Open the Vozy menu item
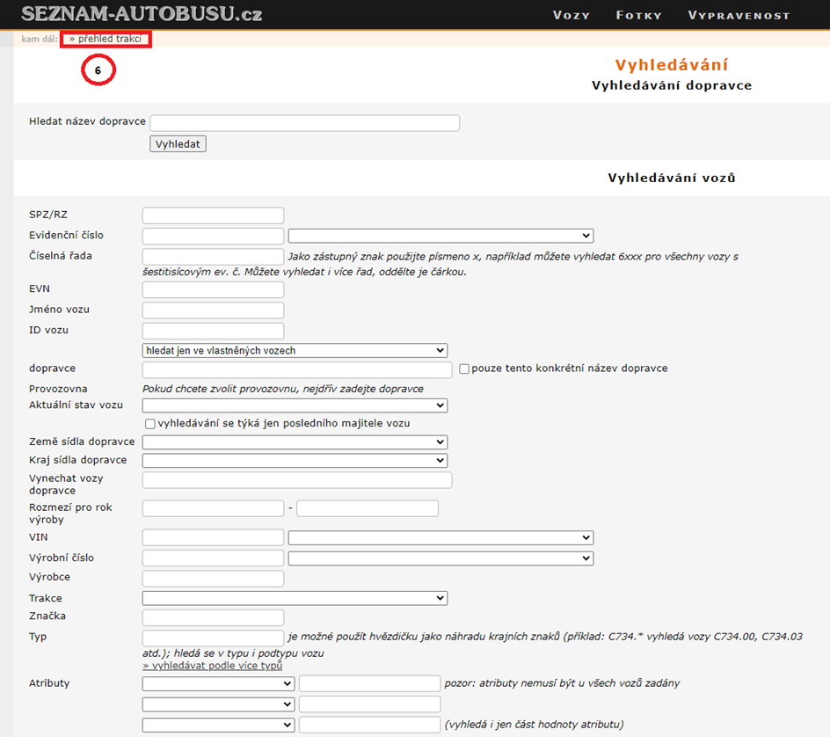830x737 pixels. coord(572,15)
